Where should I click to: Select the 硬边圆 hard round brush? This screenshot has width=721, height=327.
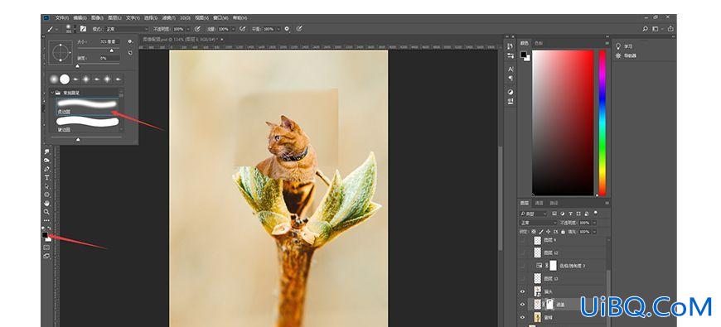[87, 123]
